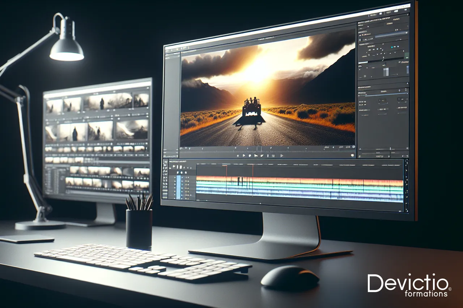
Task: Click the gray color swatch in the right panel
Action: [386, 71]
